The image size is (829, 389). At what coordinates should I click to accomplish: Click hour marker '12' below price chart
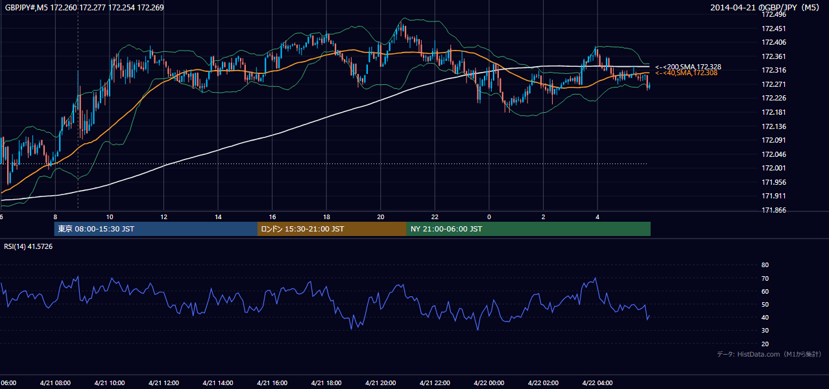point(164,217)
